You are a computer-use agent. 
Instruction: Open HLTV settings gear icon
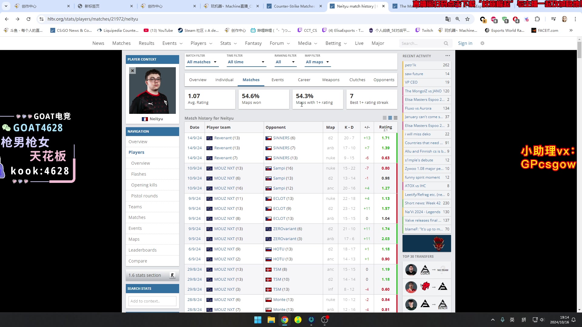tap(482, 43)
